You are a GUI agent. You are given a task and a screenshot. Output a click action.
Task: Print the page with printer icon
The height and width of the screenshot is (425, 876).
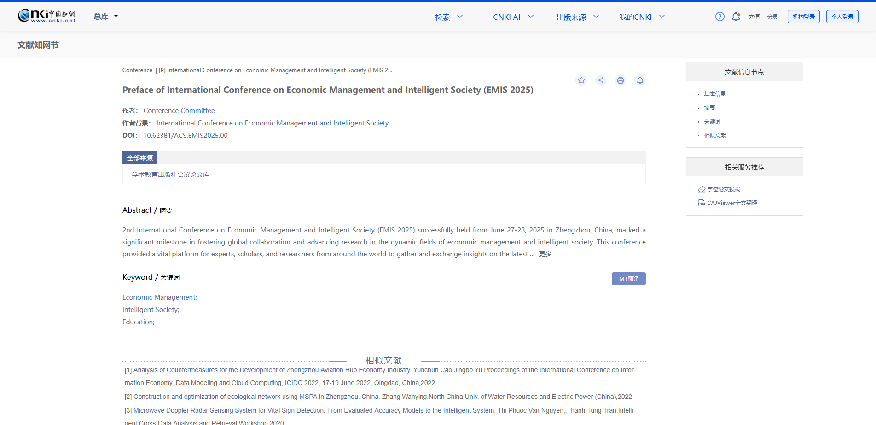[621, 80]
